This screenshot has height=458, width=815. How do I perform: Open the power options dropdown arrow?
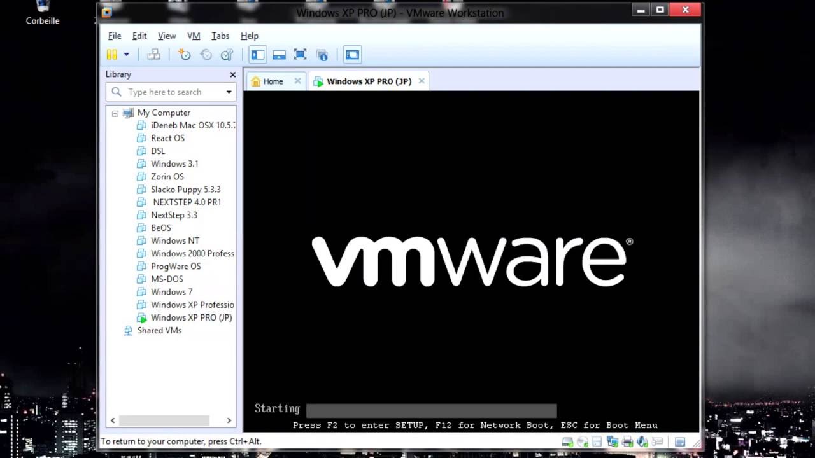click(x=126, y=55)
